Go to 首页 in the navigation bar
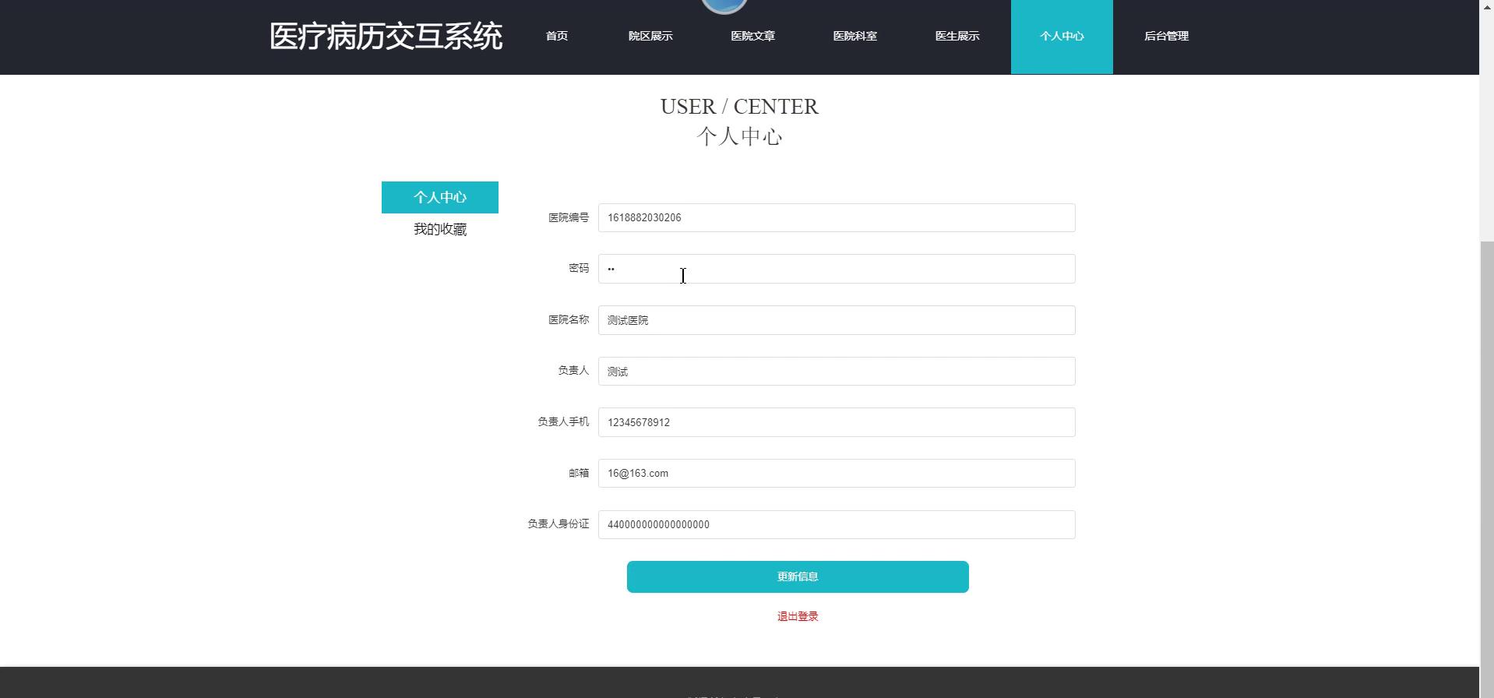The image size is (1494, 698). (x=556, y=37)
